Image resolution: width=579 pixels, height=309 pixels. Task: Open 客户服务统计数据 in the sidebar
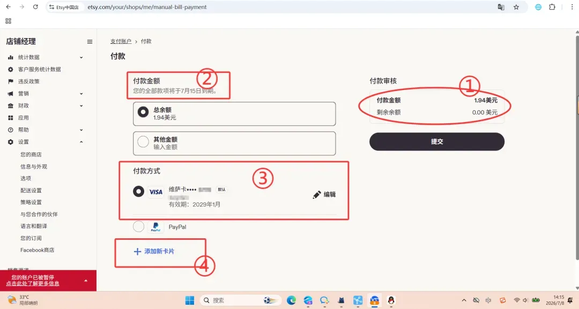[40, 69]
